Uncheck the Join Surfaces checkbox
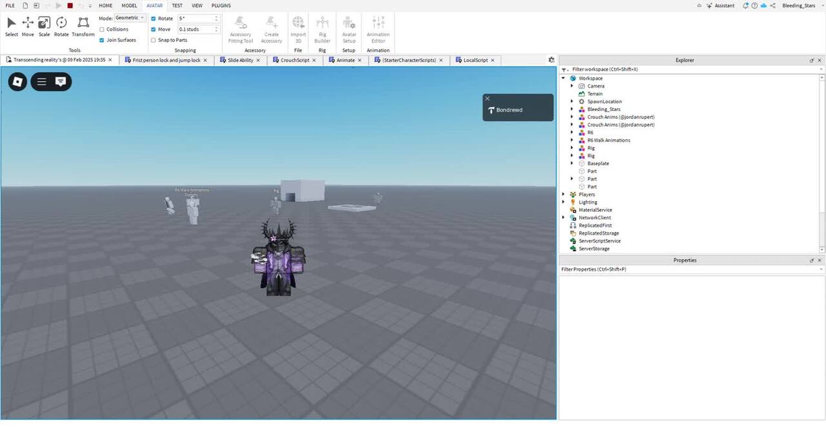This screenshot has height=434, width=826. [x=101, y=40]
